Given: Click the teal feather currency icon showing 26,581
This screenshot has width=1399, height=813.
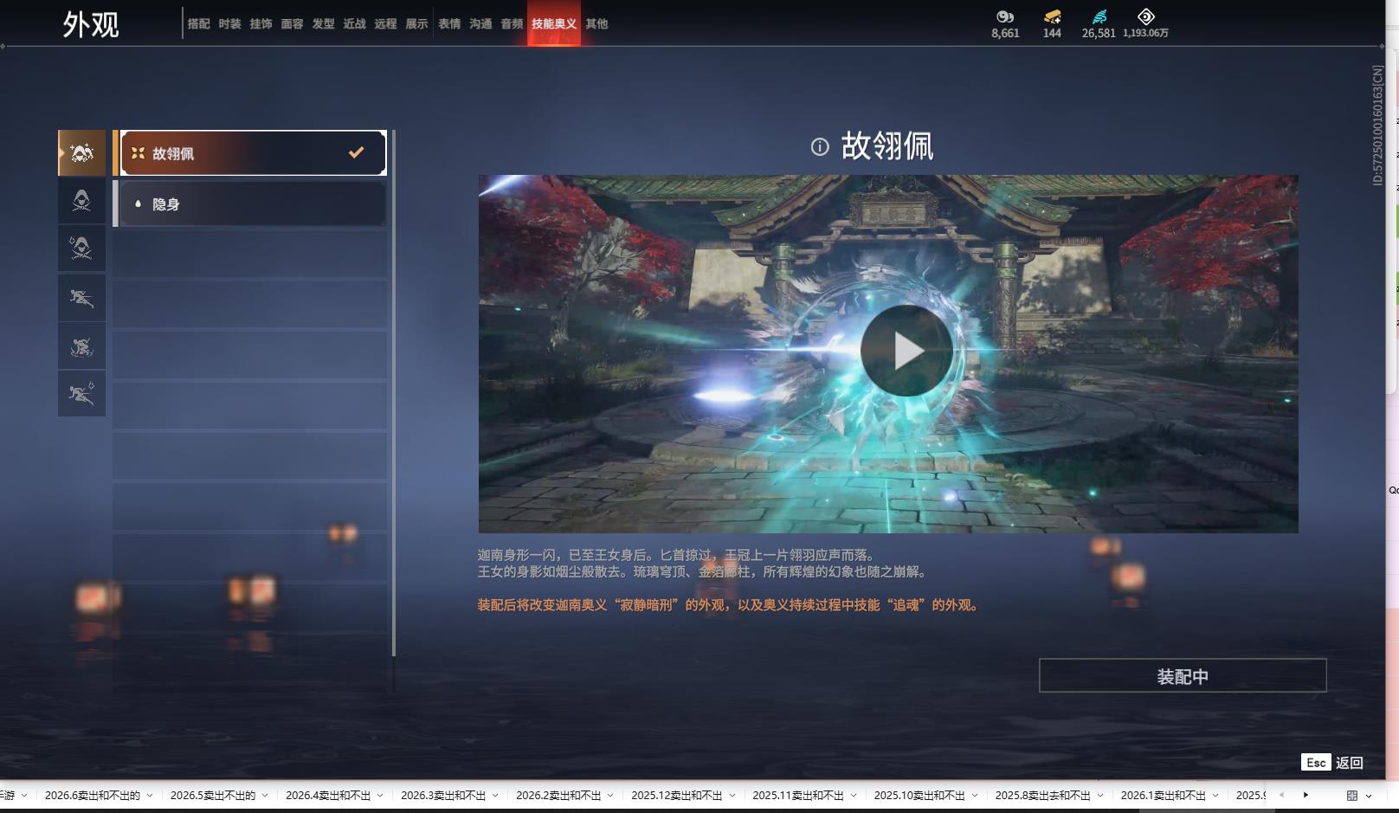Looking at the screenshot, I should [x=1099, y=16].
